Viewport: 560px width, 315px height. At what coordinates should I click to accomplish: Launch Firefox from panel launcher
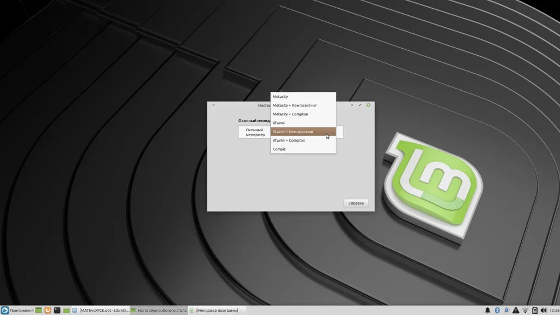tap(48, 311)
